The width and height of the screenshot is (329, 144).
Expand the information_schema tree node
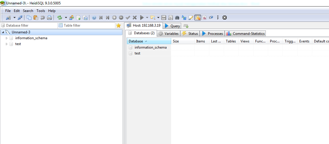pyautogui.click(x=6, y=38)
